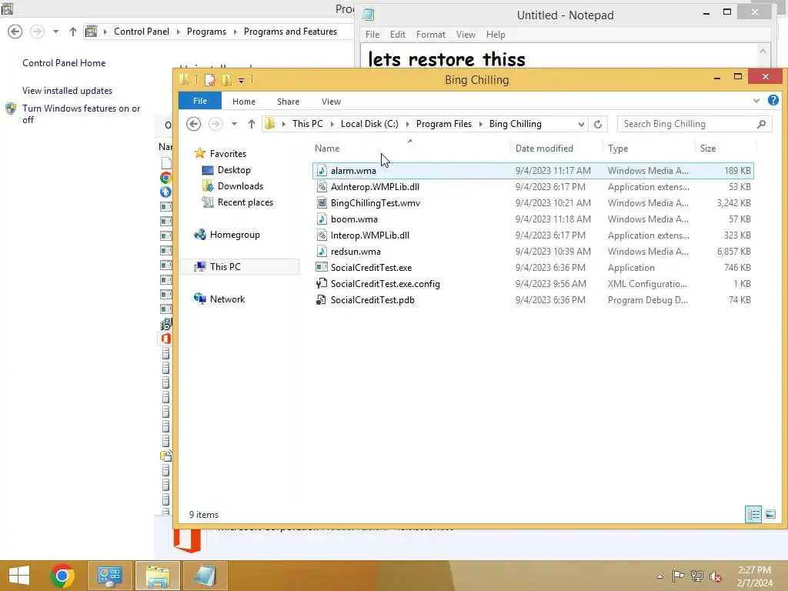Image resolution: width=788 pixels, height=591 pixels.
Task: Select SocialCreditTest.exe application
Action: click(x=533, y=268)
